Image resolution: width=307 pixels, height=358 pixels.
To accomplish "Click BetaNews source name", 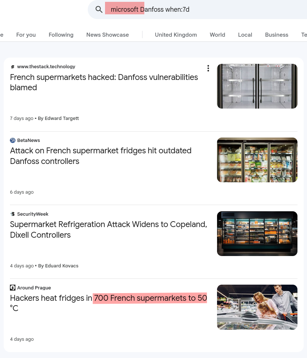I will coord(29,140).
